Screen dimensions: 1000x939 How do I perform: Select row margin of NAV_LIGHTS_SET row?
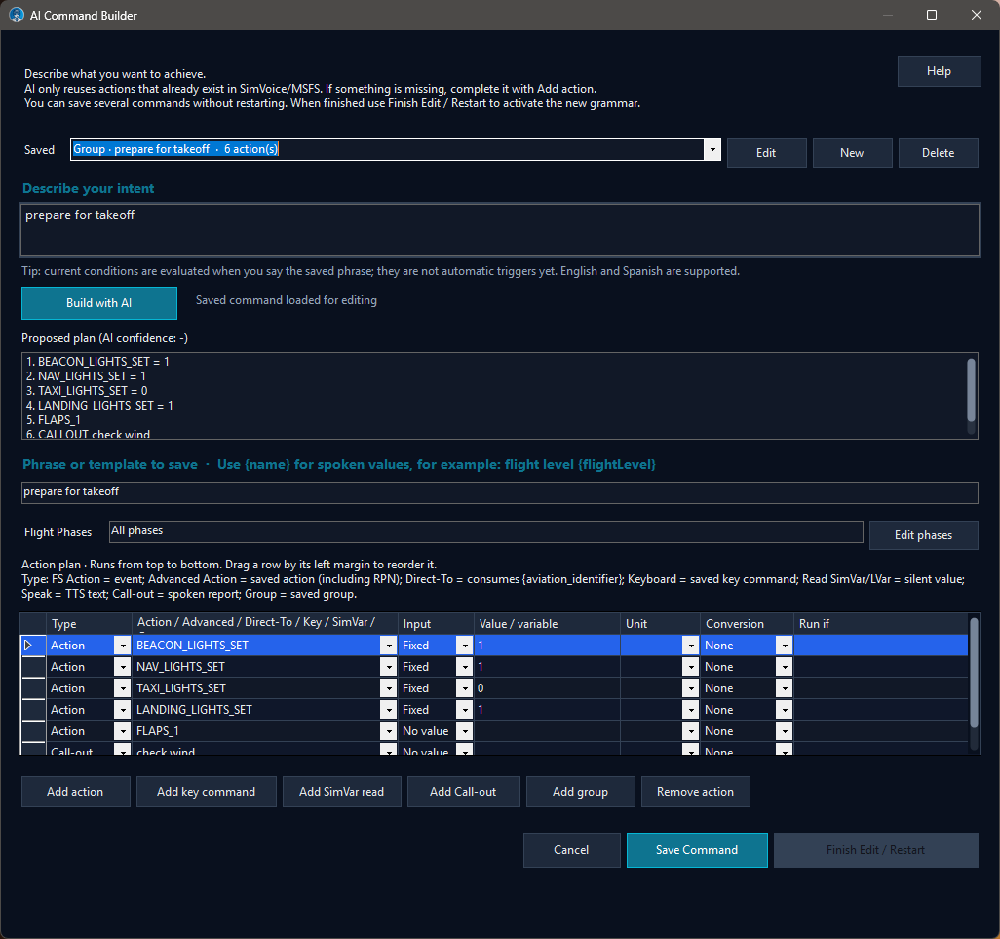33,667
